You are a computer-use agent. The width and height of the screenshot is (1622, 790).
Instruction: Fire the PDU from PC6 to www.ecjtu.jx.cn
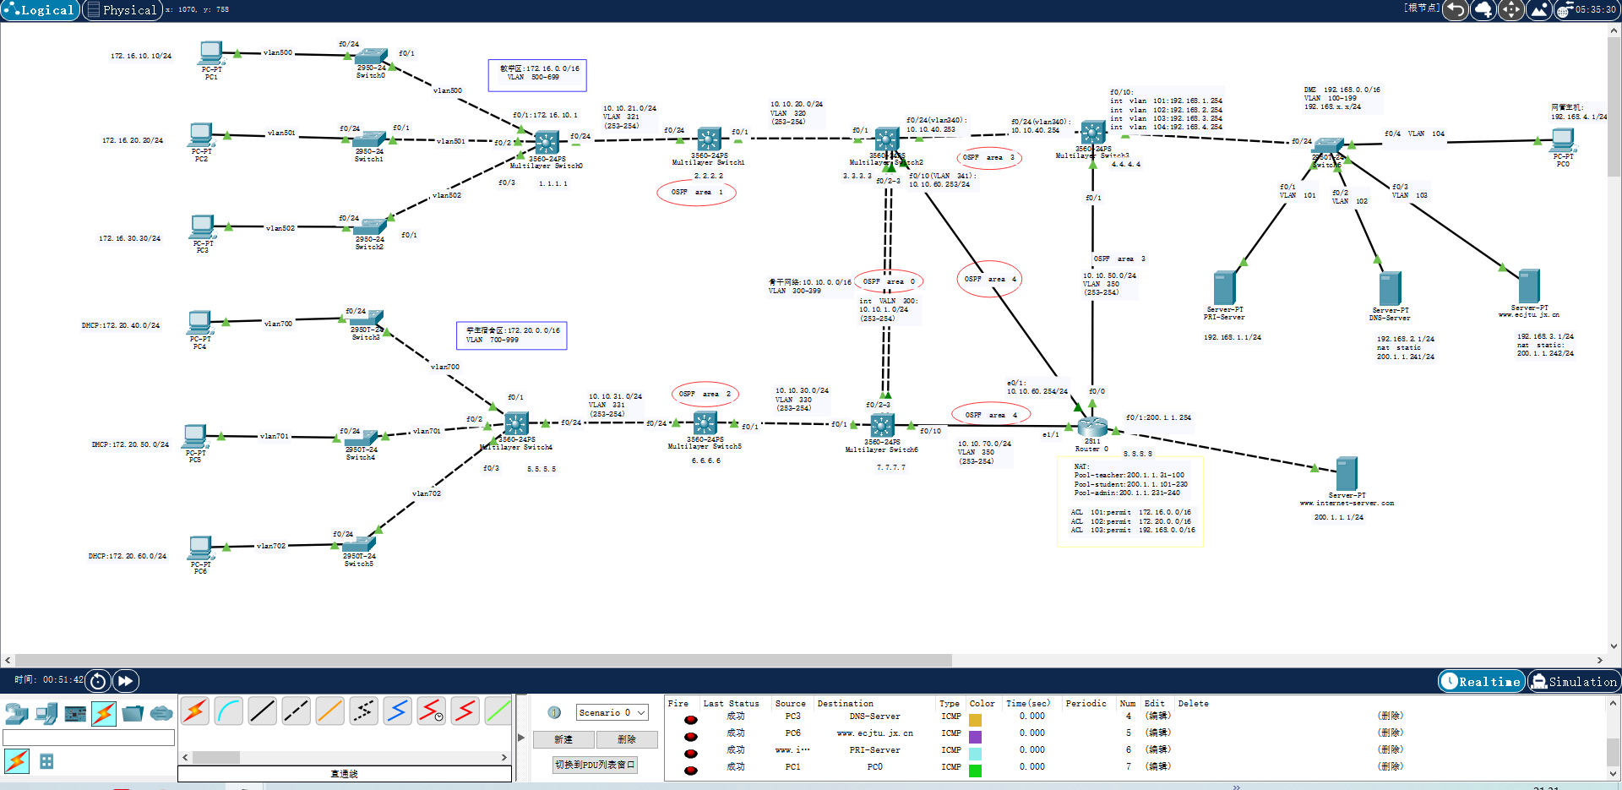[691, 737]
